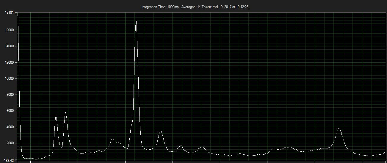
Task: Click the tallest spectrum peak tip near 17000
Action: pos(136,20)
